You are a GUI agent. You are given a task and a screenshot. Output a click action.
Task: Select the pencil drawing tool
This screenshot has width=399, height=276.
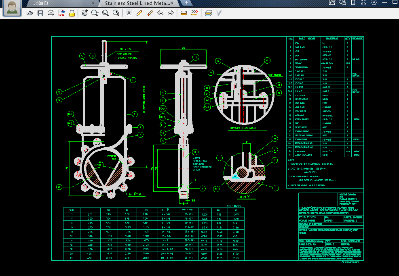[139, 13]
